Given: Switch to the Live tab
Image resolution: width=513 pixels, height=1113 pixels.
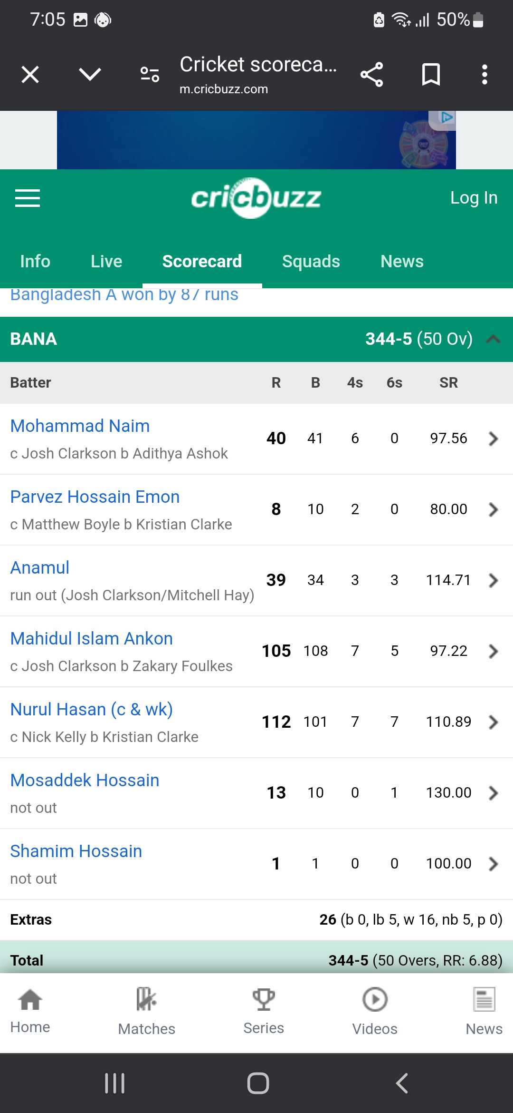Looking at the screenshot, I should (106, 262).
